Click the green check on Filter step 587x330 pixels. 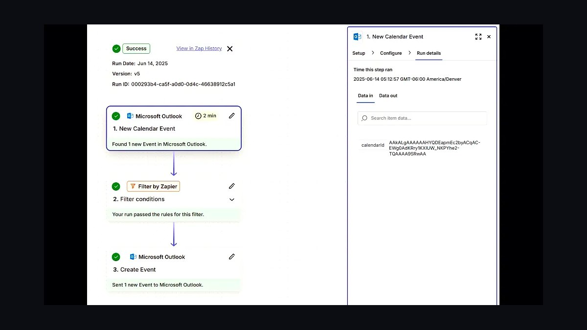(116, 186)
